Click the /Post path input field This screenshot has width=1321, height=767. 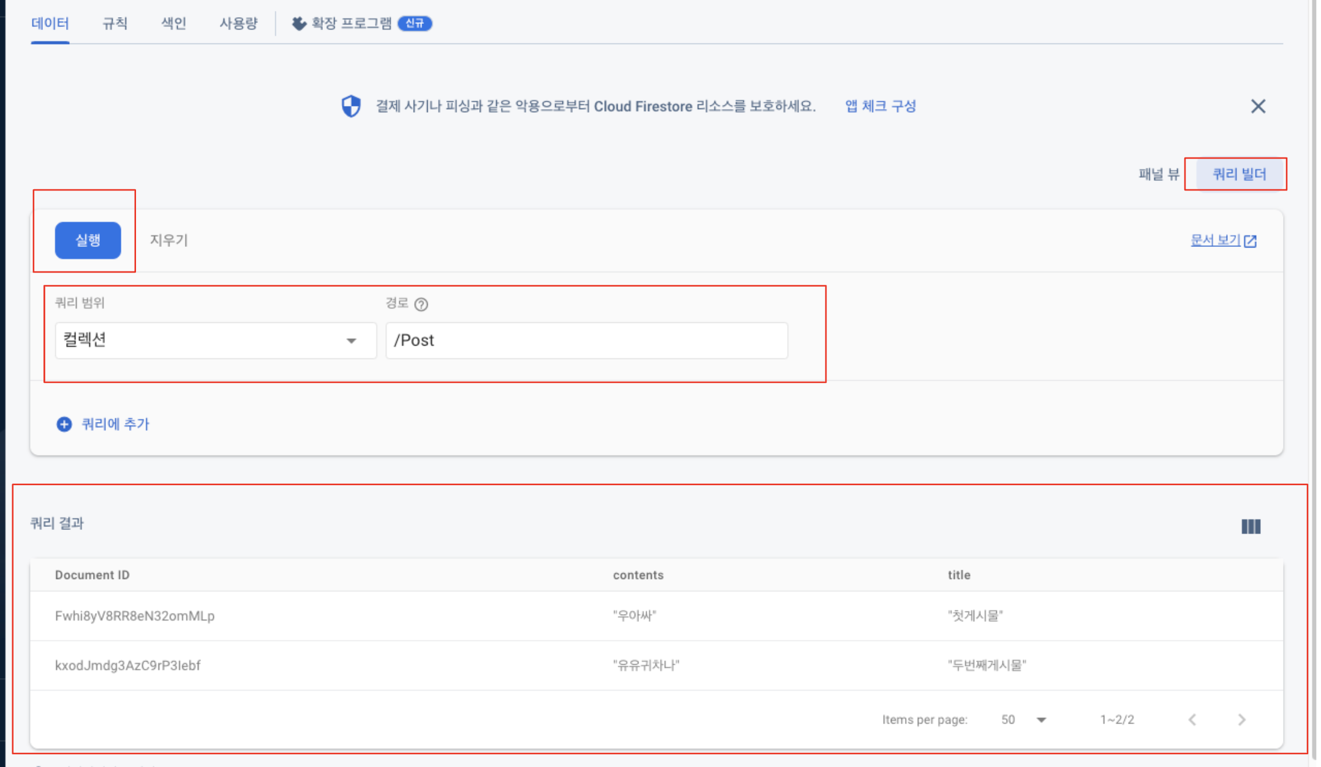[x=586, y=341]
